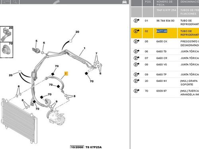Viewport: 199px width, 149px height.
Task: Click part number 96 744 934 80
Action: click(165, 21)
